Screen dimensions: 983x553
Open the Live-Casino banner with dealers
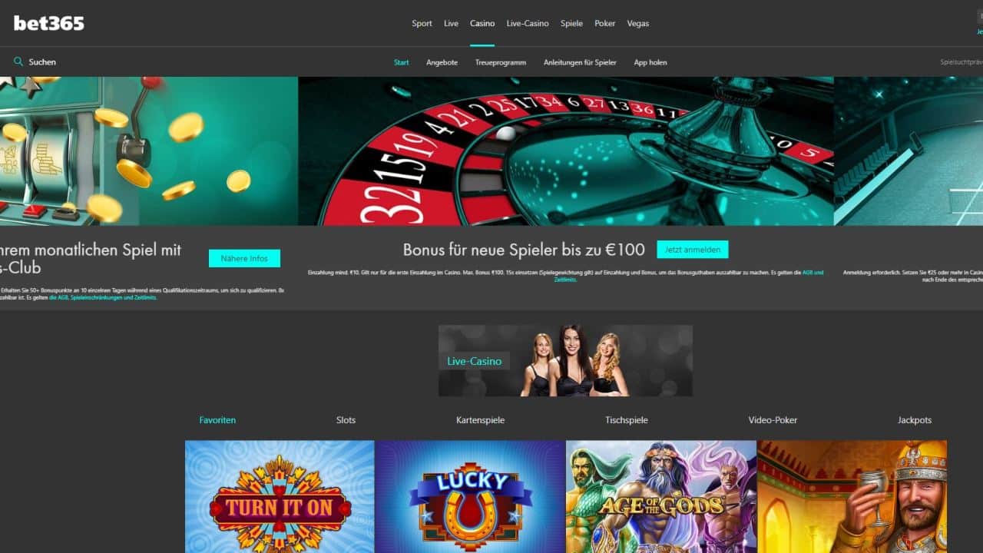(565, 360)
